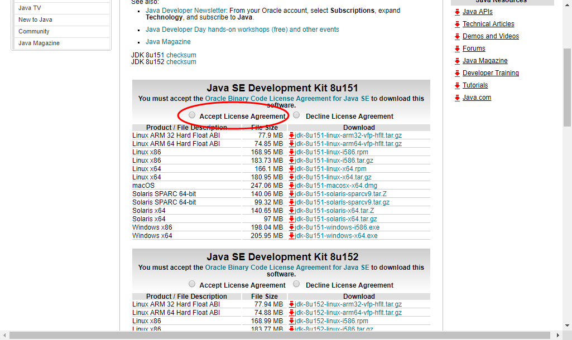Image resolution: width=572 pixels, height=340 pixels.
Task: Click red arrow icon beside Java APIs
Action: click(457, 12)
